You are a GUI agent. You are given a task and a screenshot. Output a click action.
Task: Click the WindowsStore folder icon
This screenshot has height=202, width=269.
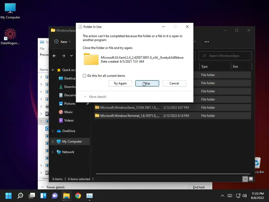[97, 107]
